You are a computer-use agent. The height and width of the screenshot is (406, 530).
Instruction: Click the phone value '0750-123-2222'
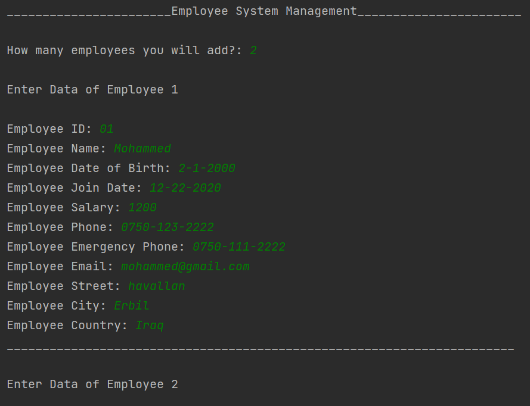(x=168, y=227)
